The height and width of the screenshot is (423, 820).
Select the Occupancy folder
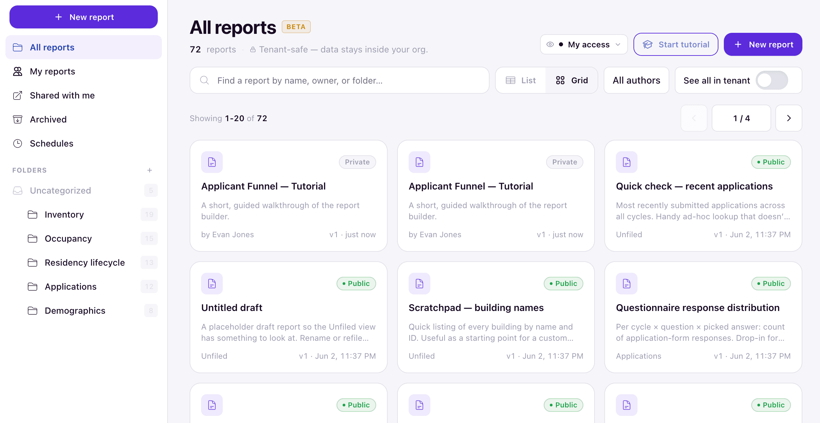click(x=91, y=239)
